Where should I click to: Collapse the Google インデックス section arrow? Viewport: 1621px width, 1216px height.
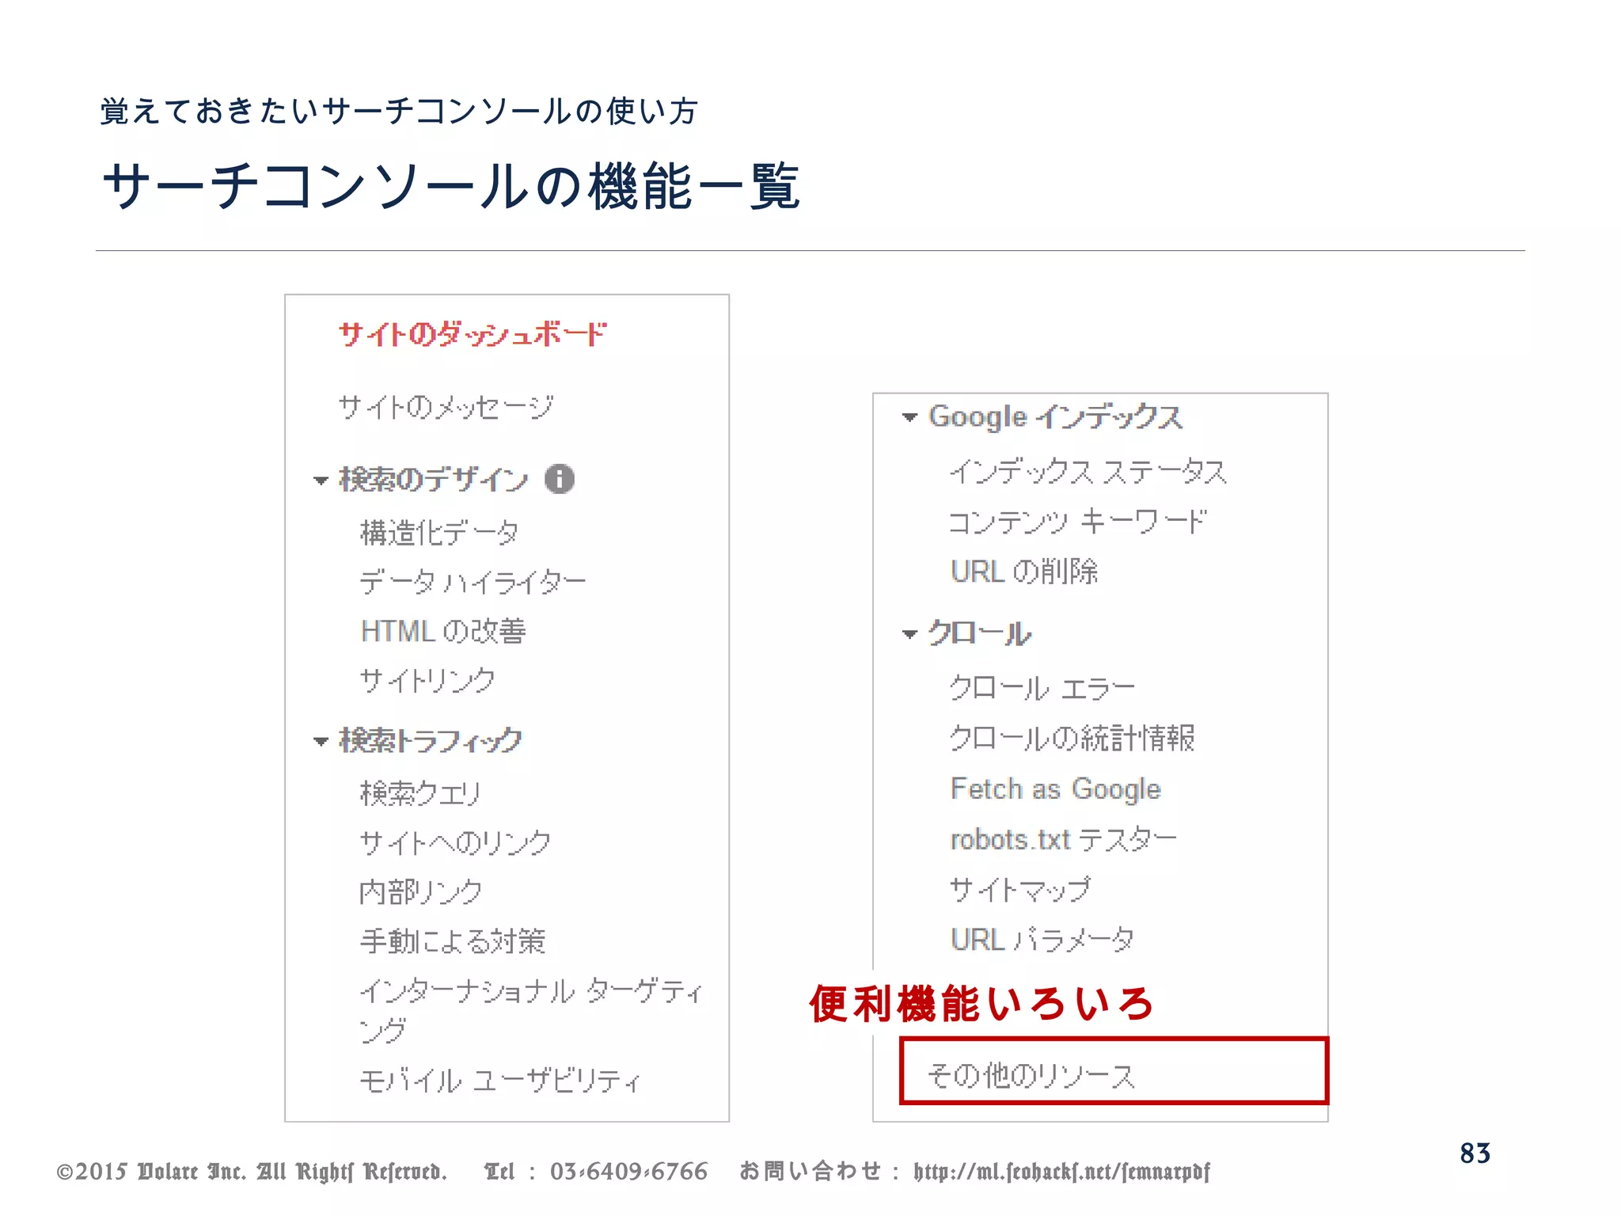(909, 417)
